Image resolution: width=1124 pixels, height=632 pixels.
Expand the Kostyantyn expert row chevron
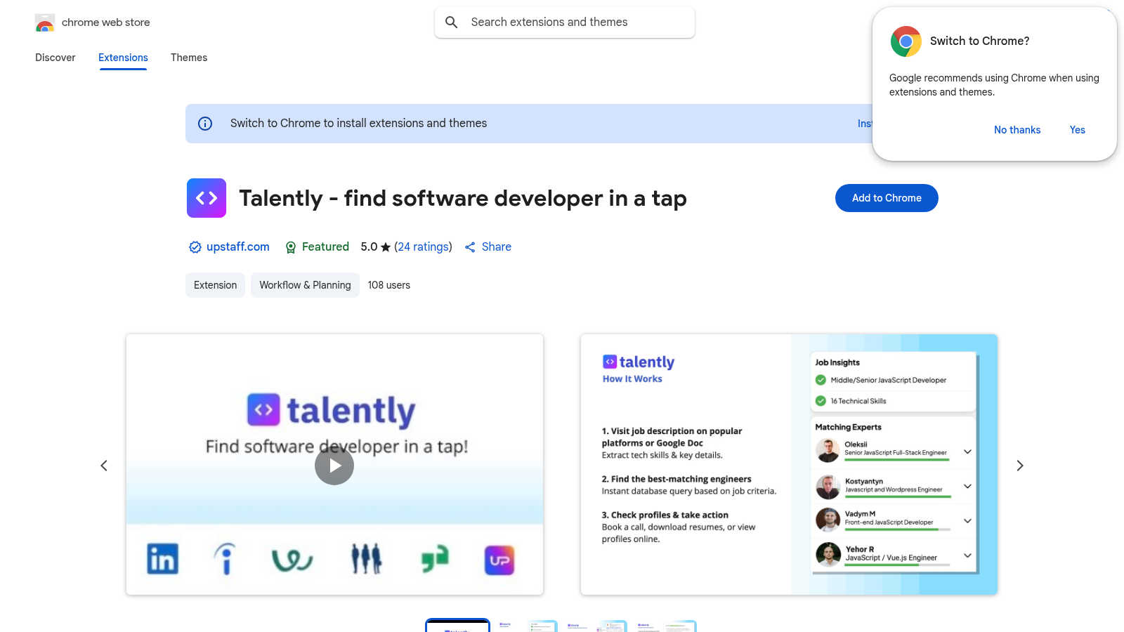click(967, 486)
